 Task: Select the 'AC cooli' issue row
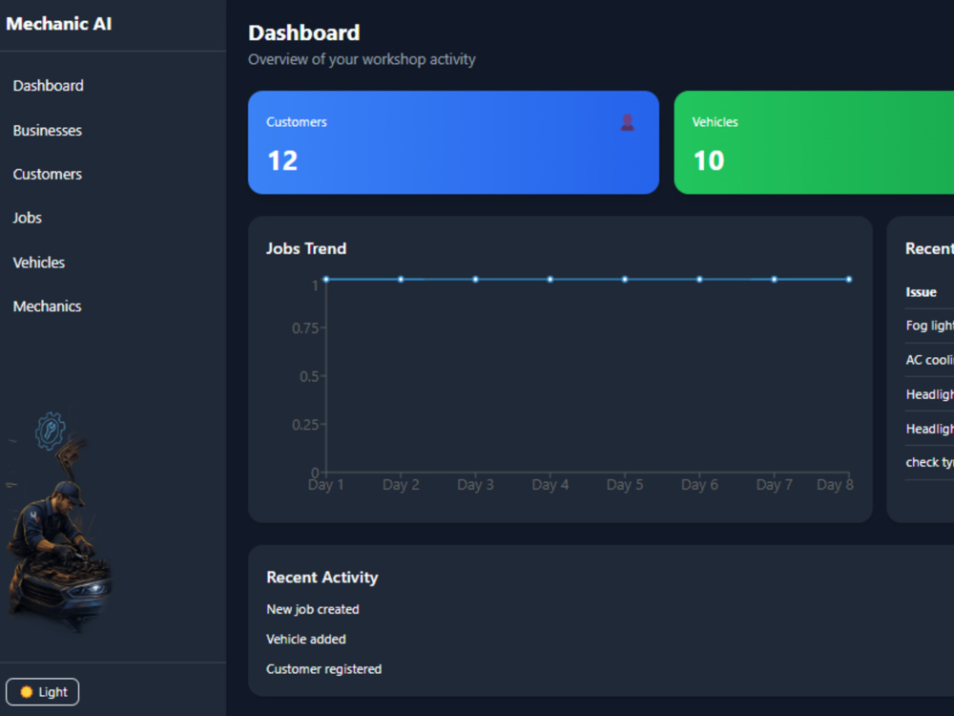click(929, 360)
